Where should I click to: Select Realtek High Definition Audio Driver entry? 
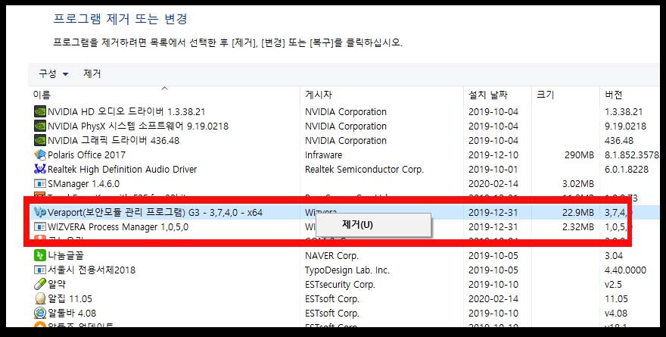(x=344, y=169)
